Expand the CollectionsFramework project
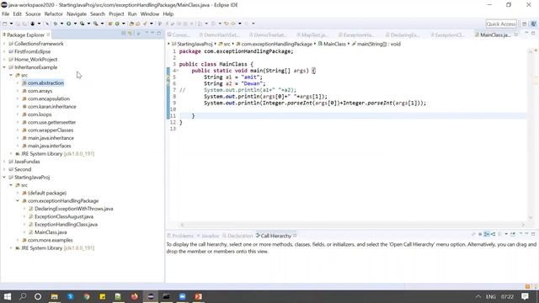 [x=4, y=44]
